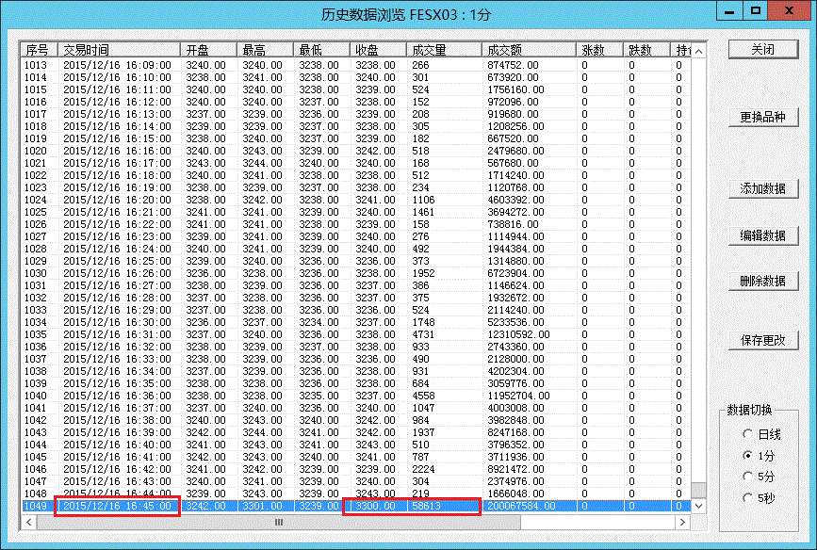
Task: Click the 收盘 column header
Action: click(x=378, y=49)
